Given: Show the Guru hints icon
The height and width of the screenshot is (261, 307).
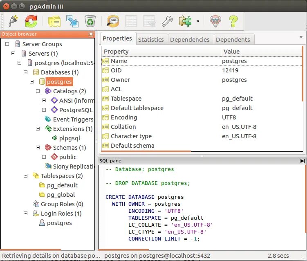Looking at the screenshot, I should (x=215, y=21).
